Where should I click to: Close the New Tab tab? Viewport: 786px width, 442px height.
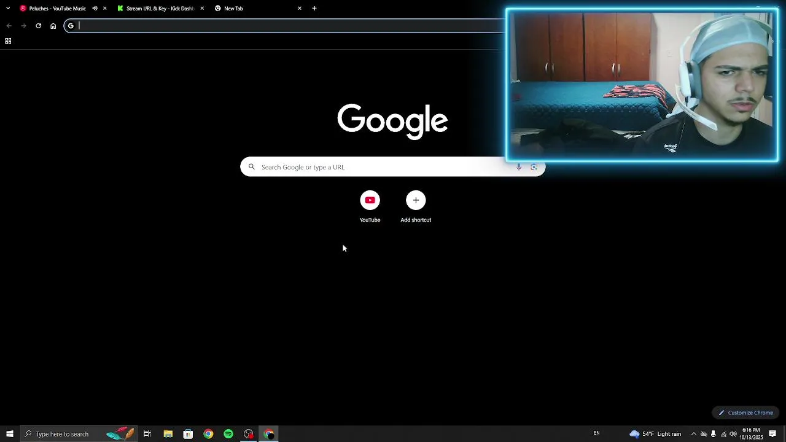300,9
